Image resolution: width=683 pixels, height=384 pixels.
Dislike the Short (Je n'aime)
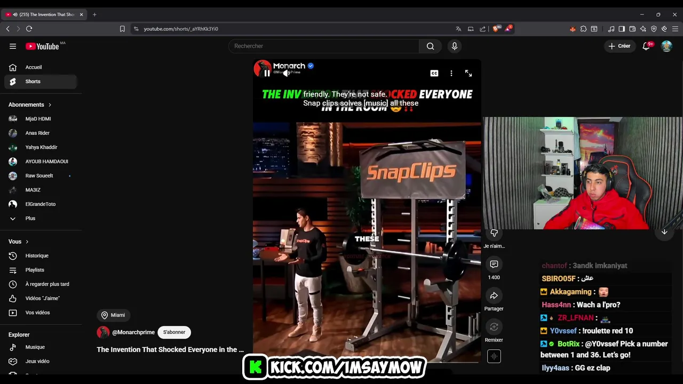pos(494,234)
